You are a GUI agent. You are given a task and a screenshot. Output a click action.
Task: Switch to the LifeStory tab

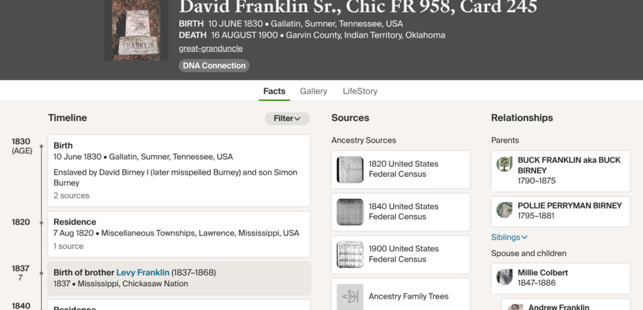point(360,91)
